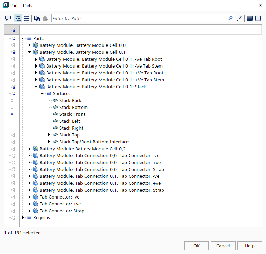Open the Help button
This screenshot has height=254, width=266.
tap(249, 246)
